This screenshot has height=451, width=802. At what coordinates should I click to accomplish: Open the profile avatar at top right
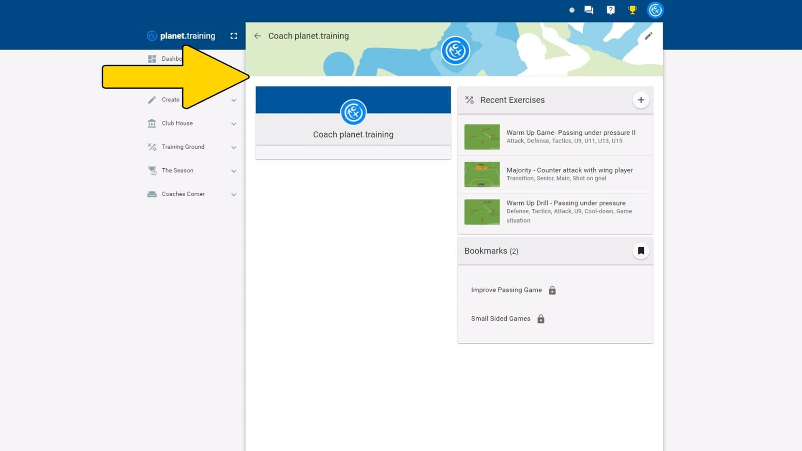coord(655,10)
